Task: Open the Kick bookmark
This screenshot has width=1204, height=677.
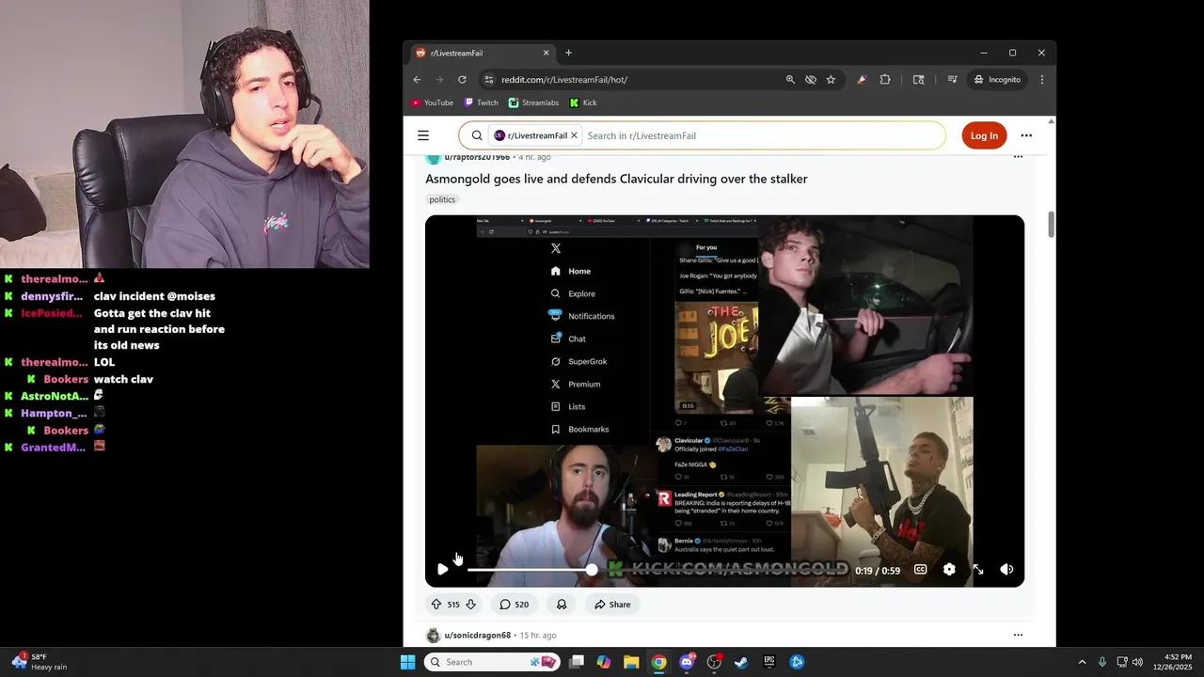Action: pos(583,102)
